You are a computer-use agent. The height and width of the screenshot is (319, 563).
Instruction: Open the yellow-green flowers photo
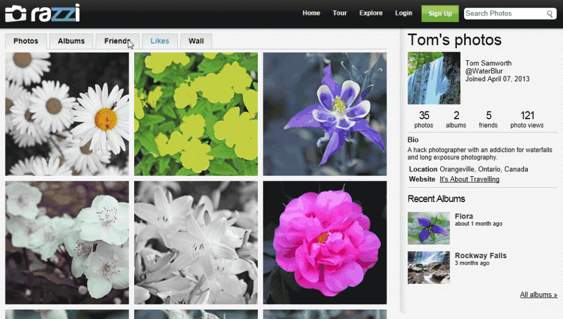click(x=196, y=114)
